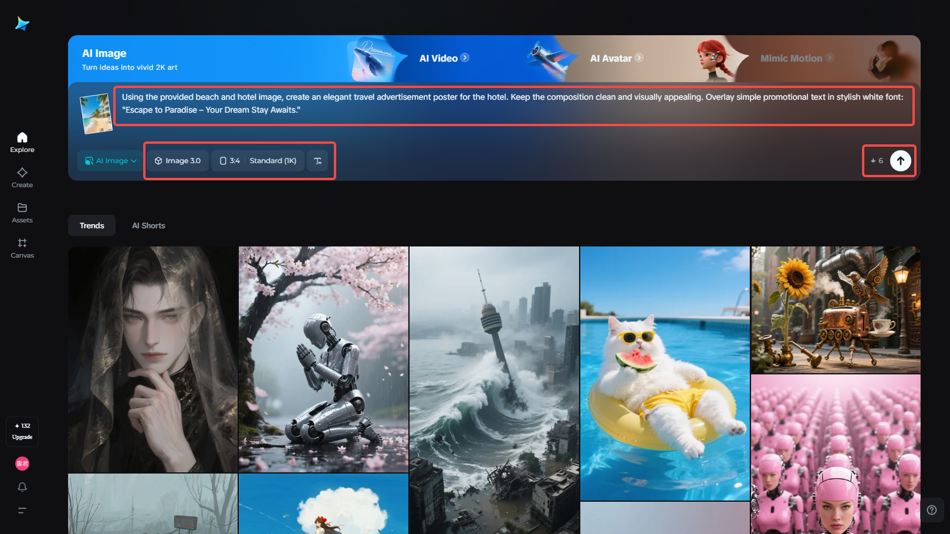Submit the prompt with the arrow button
This screenshot has width=950, height=534.
click(x=901, y=161)
